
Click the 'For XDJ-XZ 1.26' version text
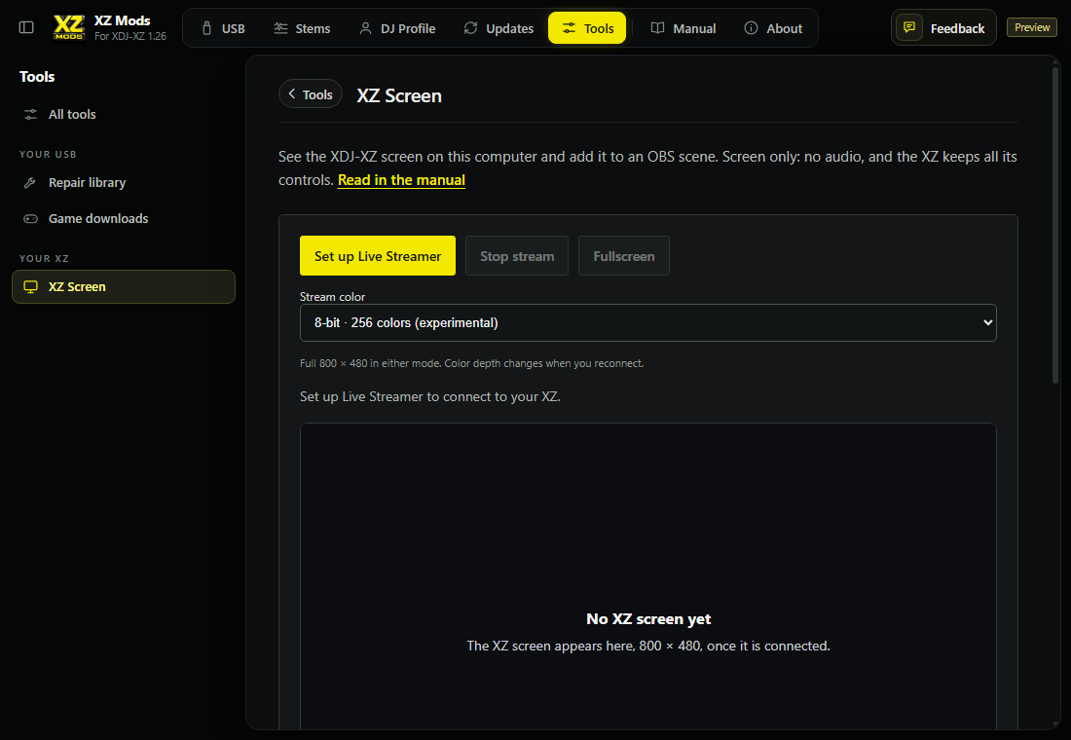pyautogui.click(x=130, y=36)
